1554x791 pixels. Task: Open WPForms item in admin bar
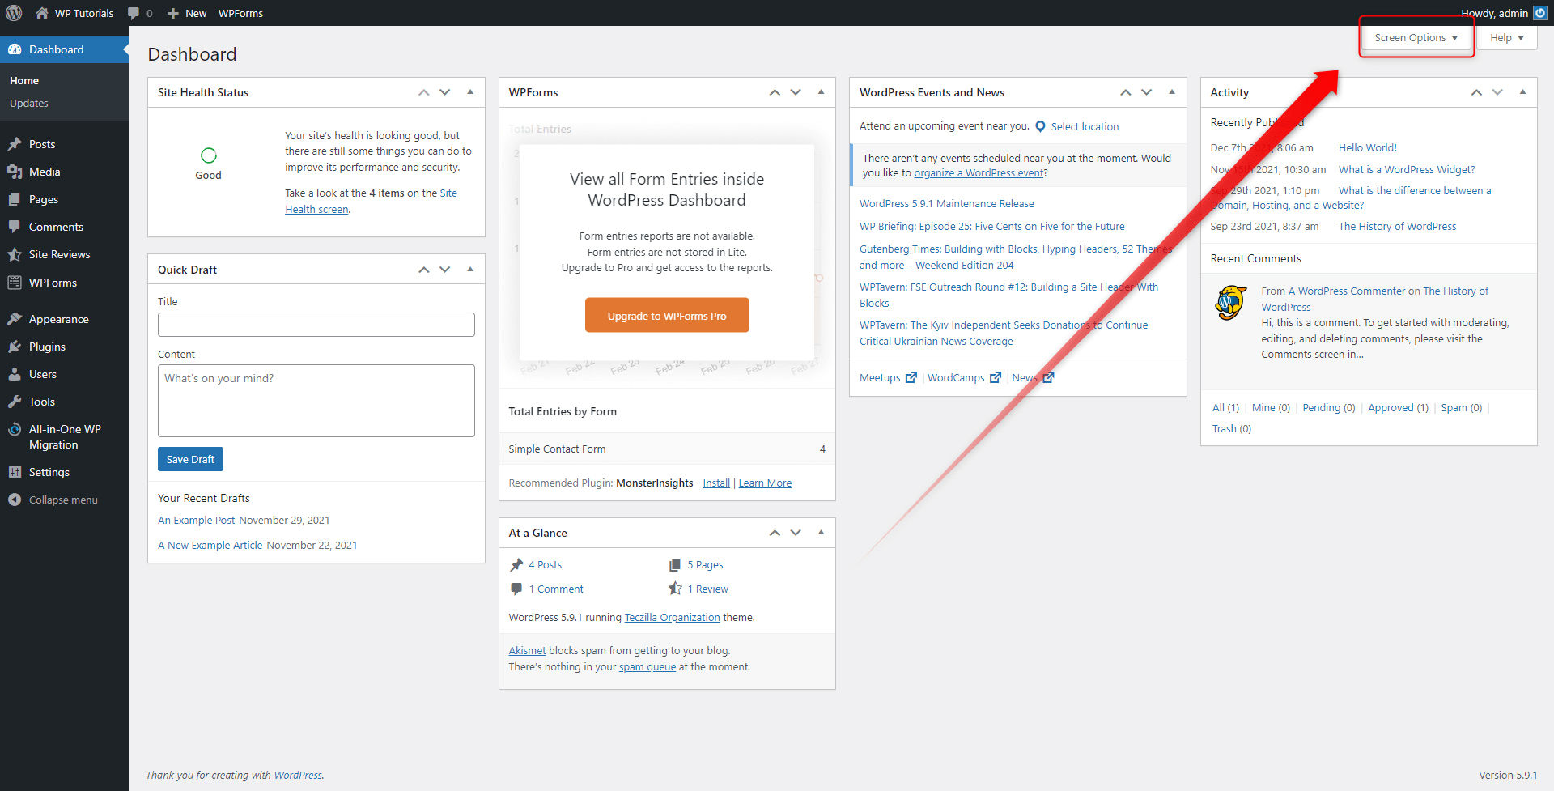[240, 13]
